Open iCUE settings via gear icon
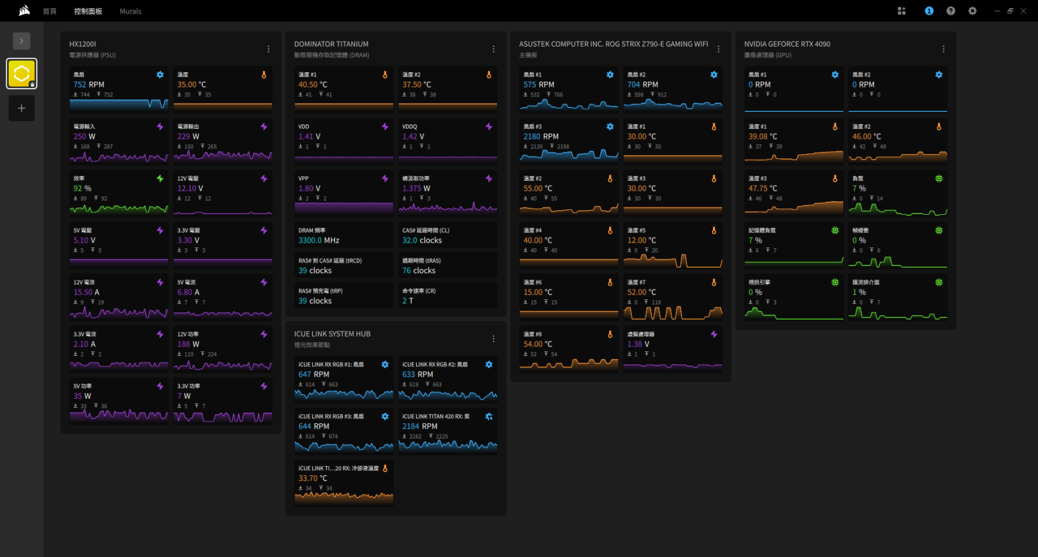The height and width of the screenshot is (557, 1038). 972,11
